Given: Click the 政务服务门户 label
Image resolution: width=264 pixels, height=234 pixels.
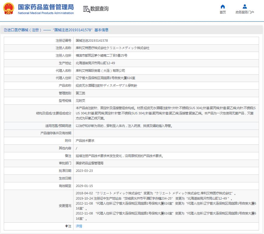Looking at the screenshot, I should [x=245, y=12].
